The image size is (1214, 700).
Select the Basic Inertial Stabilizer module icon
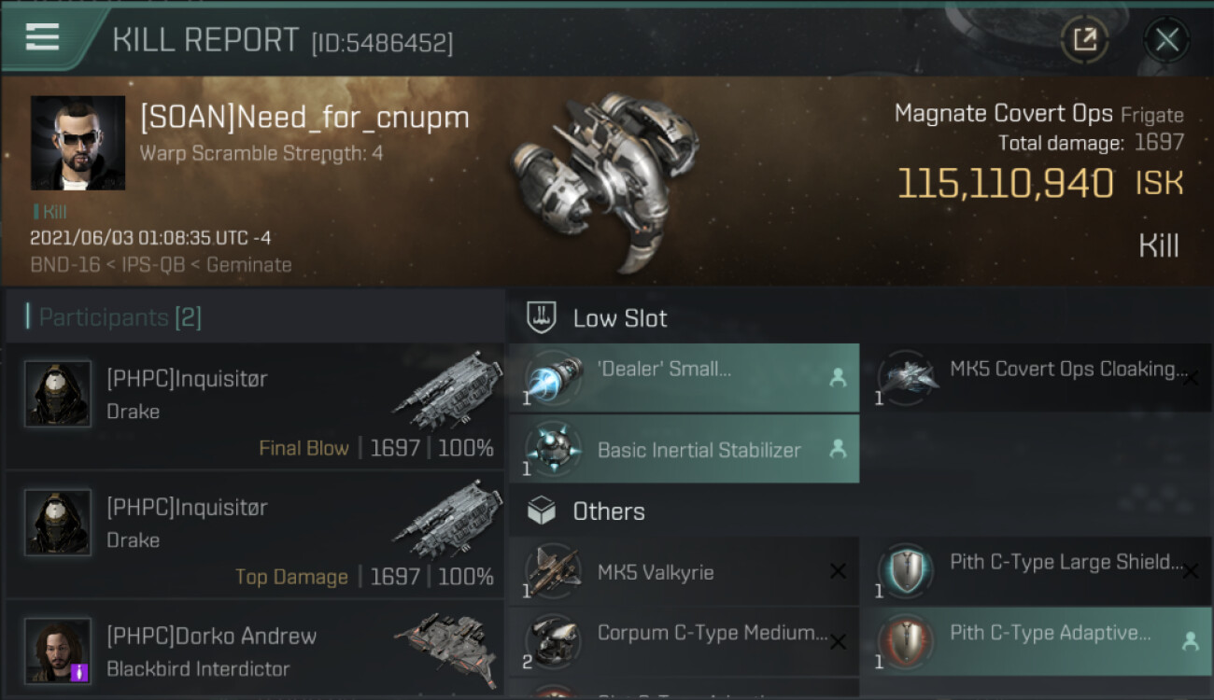(554, 449)
